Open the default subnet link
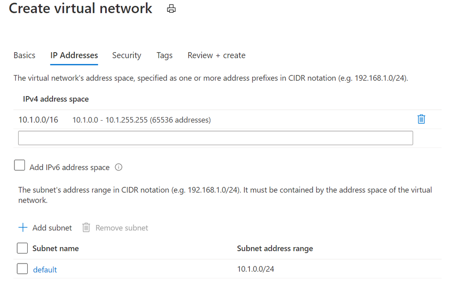The width and height of the screenshot is (453, 293). pyautogui.click(x=44, y=269)
